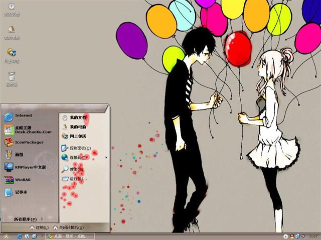Open 我的电脑 desktop icon
The width and height of the screenshot is (321, 240).
click(x=12, y=32)
